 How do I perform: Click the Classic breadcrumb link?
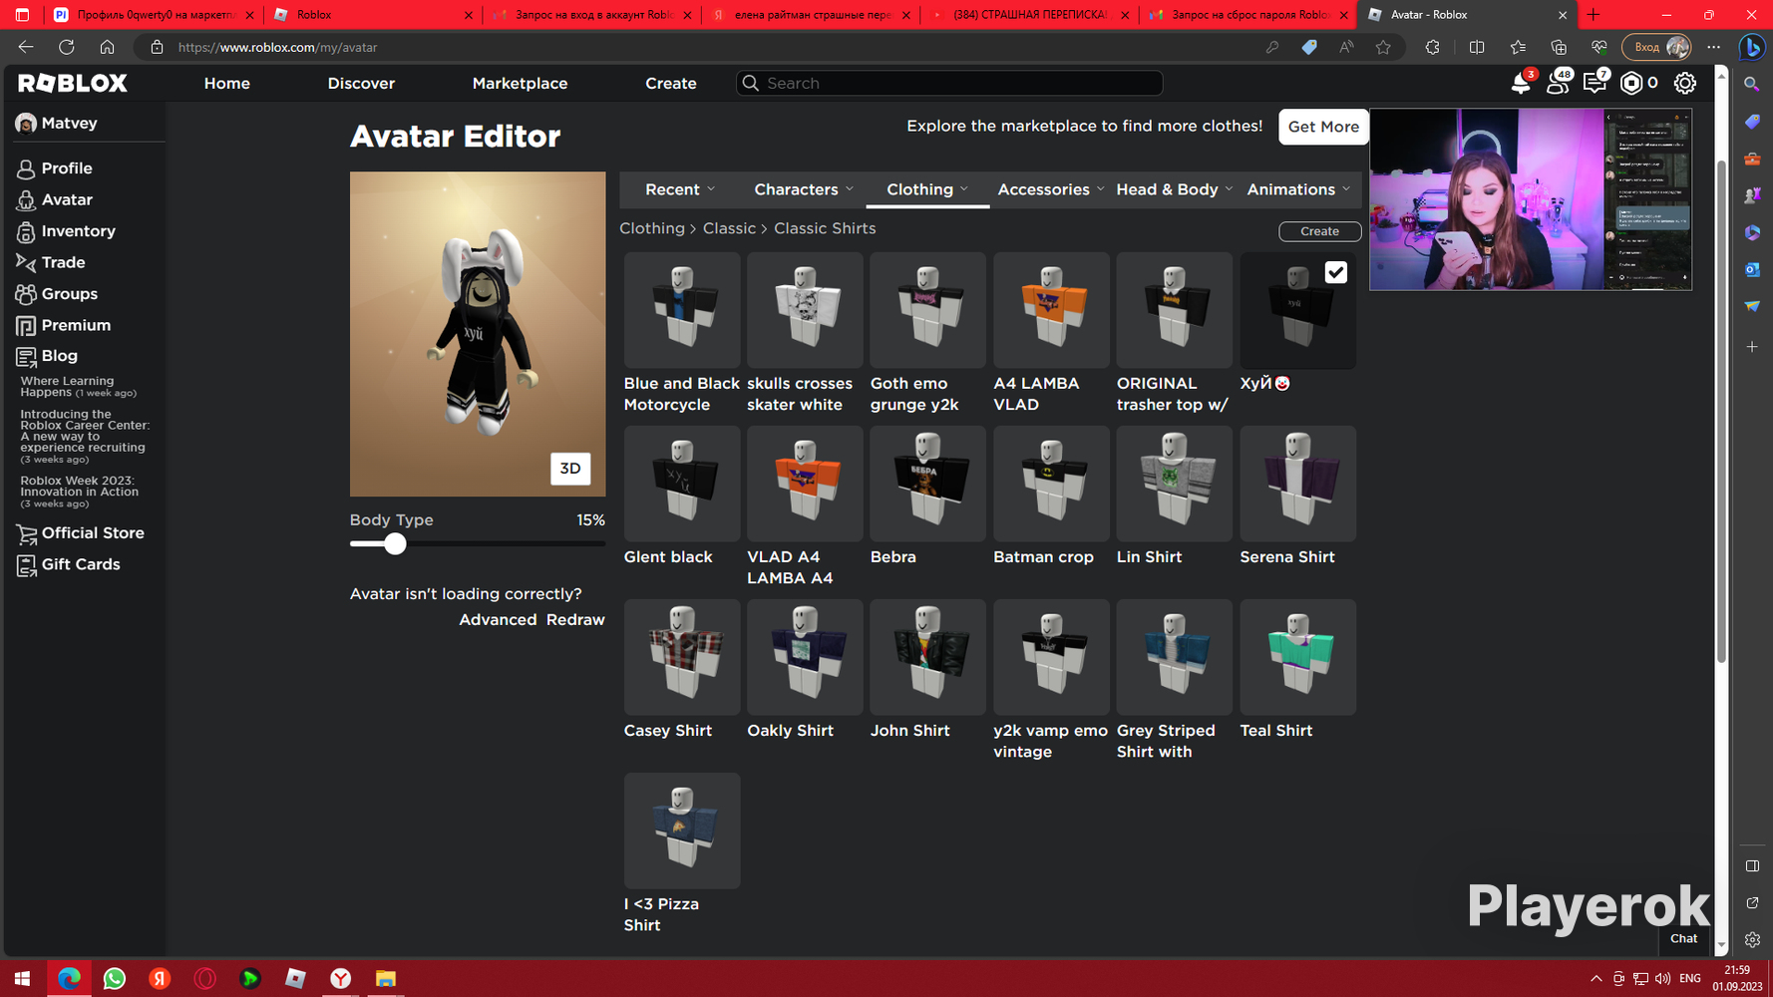(729, 228)
